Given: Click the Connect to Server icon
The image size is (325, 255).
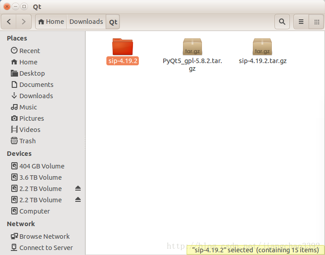Looking at the screenshot, I should (14, 247).
